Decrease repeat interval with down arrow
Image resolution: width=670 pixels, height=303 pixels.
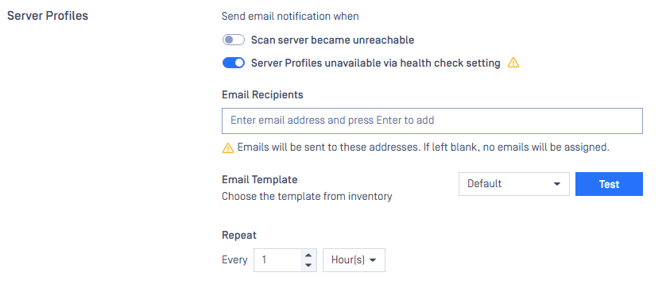coord(308,265)
